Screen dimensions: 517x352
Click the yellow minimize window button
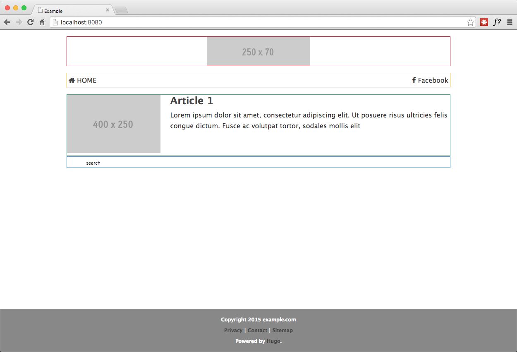[16, 8]
